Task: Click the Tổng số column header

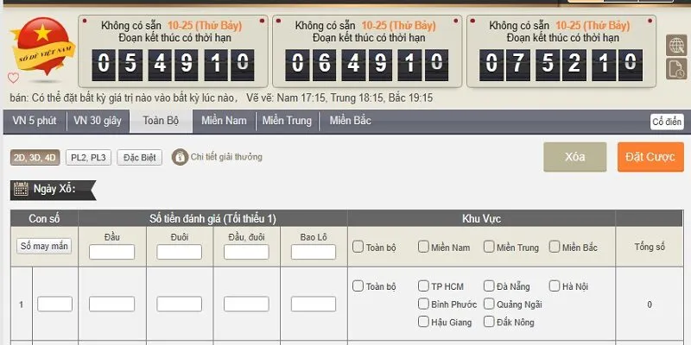Action: point(650,247)
